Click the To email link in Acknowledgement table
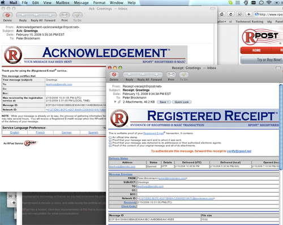Screen dimensions: 283x225 [59, 84]
